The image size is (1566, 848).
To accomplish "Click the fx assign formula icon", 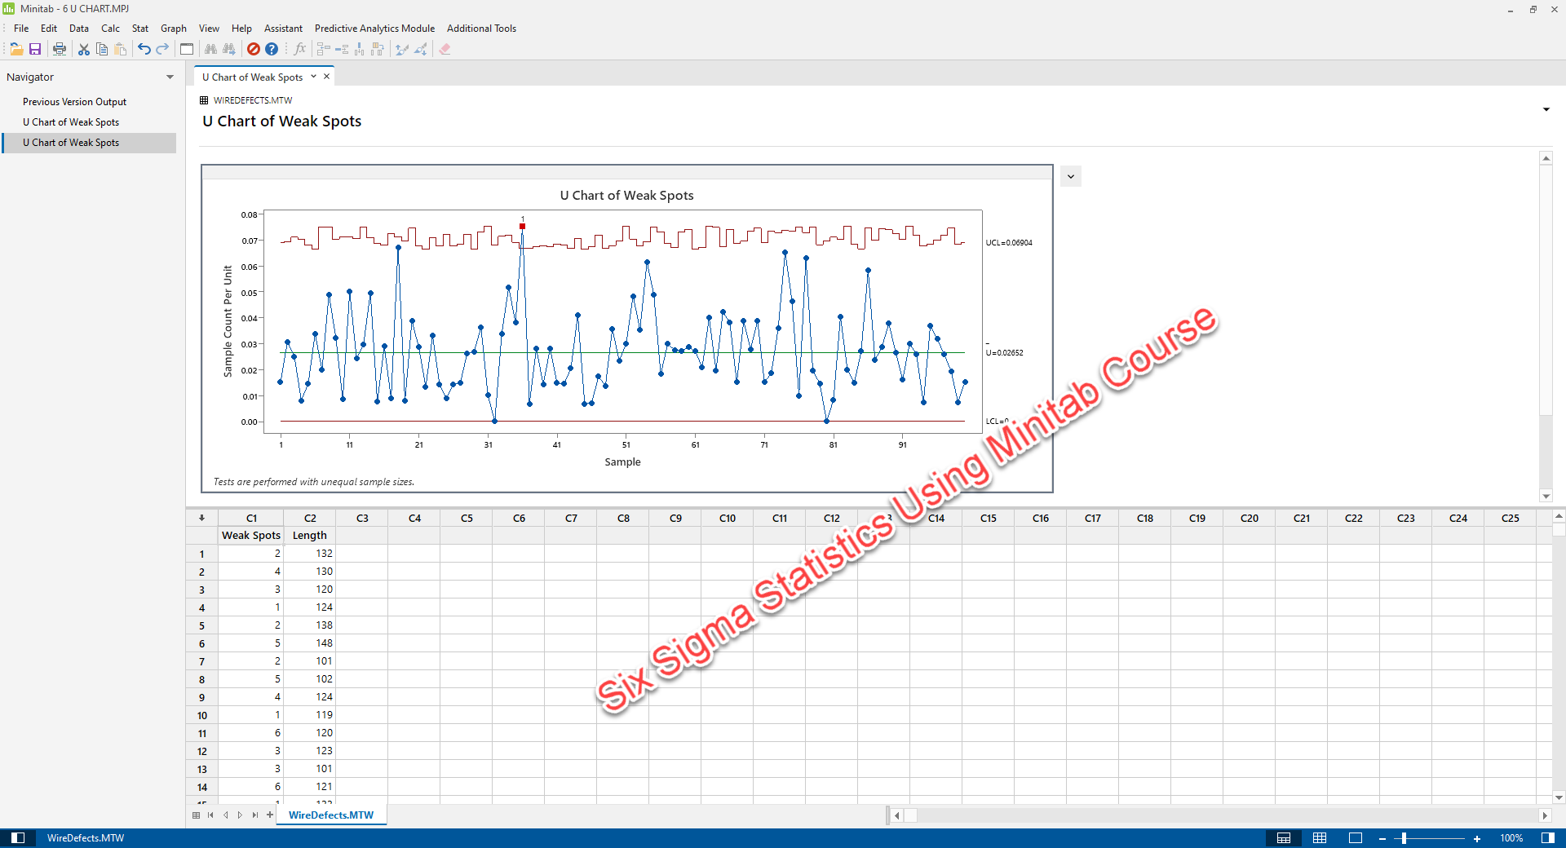I will (299, 49).
